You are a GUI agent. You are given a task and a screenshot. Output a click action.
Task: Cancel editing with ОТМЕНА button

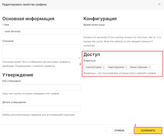(x=119, y=131)
